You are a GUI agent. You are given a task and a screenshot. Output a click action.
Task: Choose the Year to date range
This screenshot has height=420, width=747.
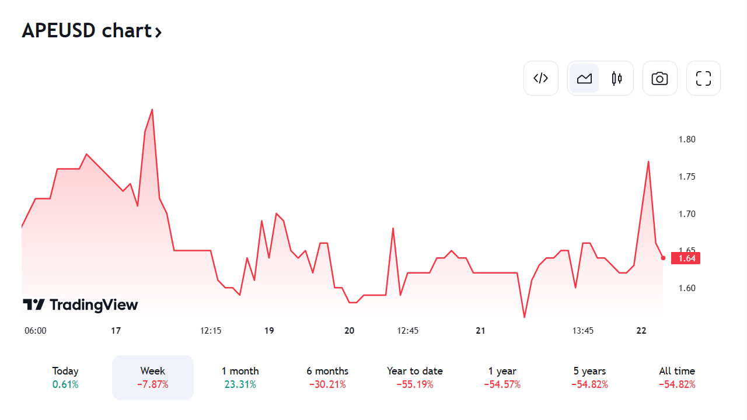[415, 377]
